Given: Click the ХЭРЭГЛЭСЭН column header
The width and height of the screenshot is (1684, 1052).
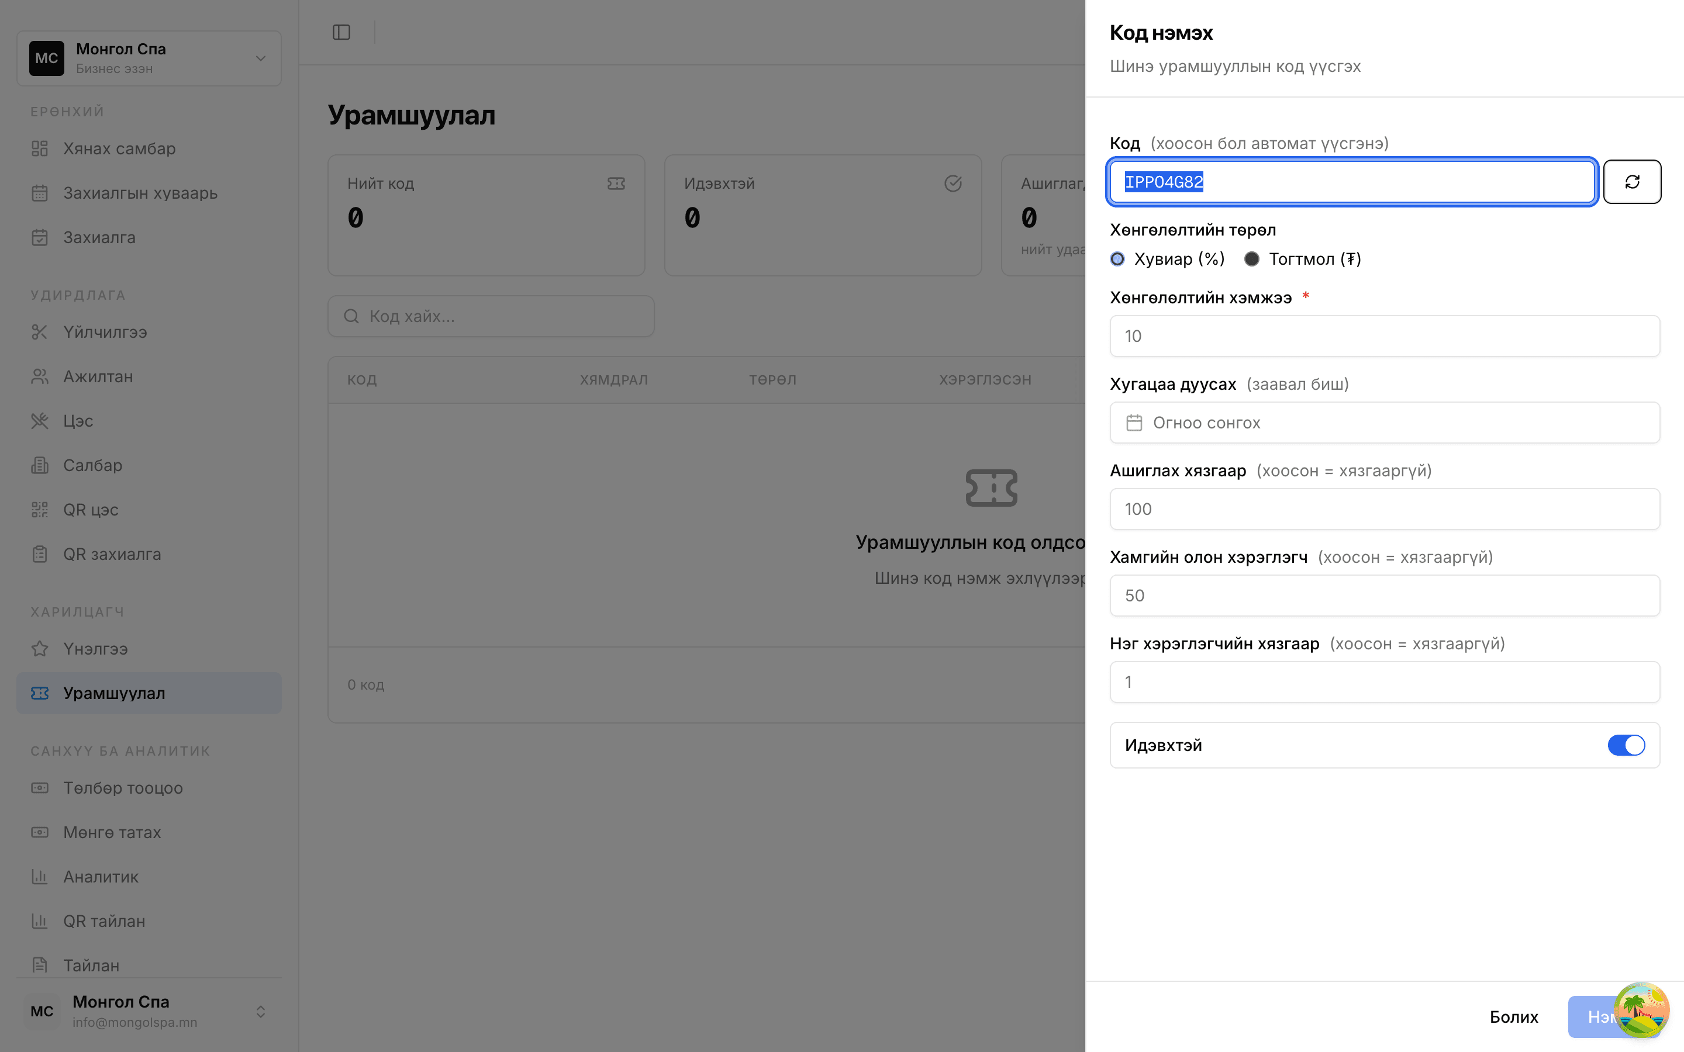Looking at the screenshot, I should [985, 380].
